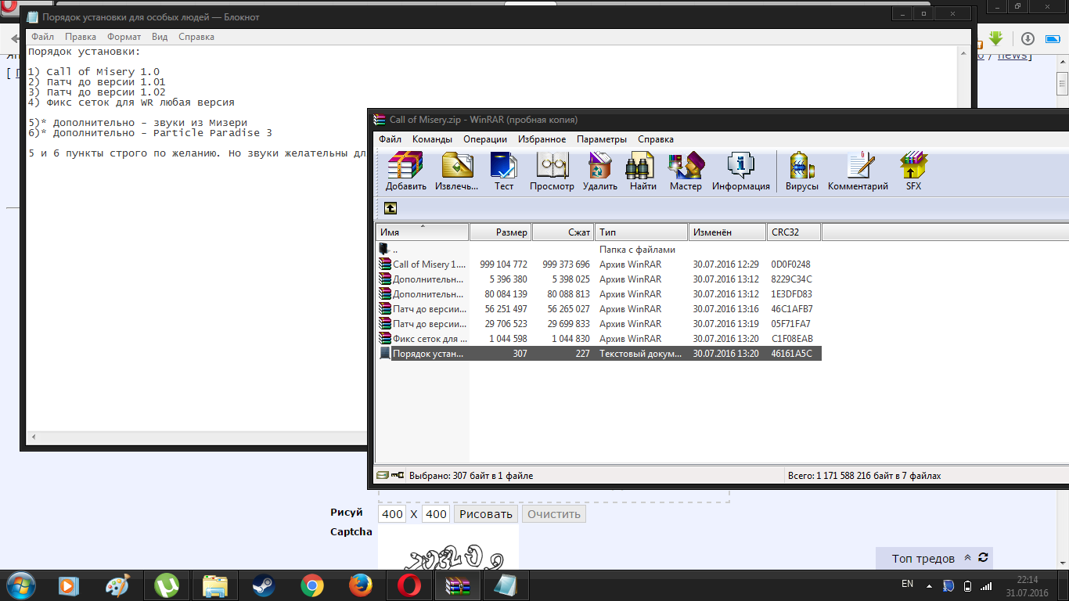Image resolution: width=1069 pixels, height=601 pixels.
Task: Show hidden system tray icons
Action: (x=929, y=585)
